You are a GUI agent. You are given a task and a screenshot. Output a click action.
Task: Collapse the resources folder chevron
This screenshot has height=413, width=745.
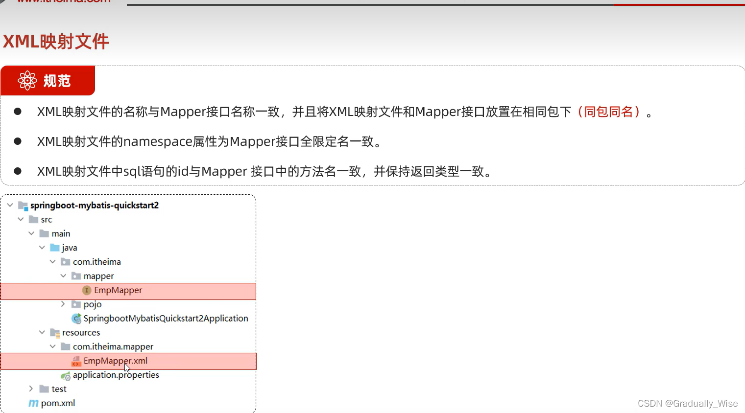[42, 332]
